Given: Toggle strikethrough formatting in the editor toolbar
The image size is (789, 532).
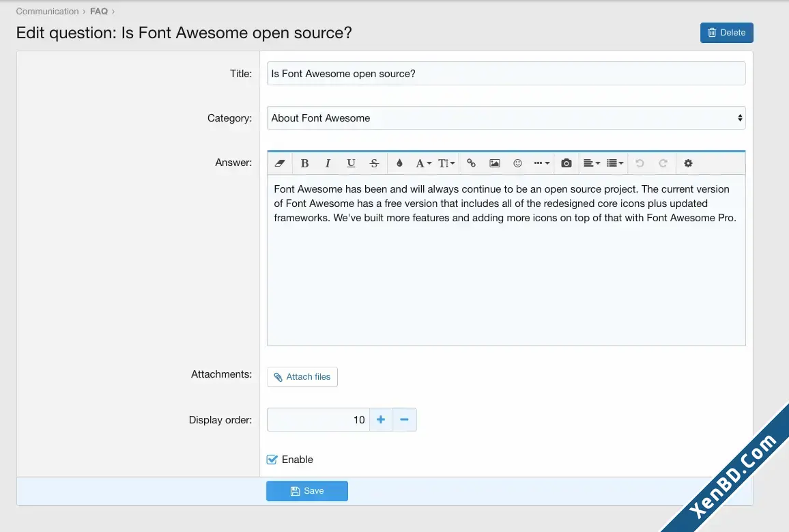Looking at the screenshot, I should coord(374,163).
